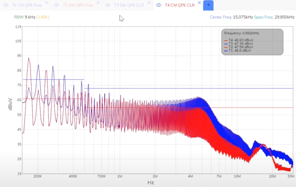Click the Center Freq 15,075kHz value
The width and height of the screenshot is (296, 187).
[x=243, y=17]
